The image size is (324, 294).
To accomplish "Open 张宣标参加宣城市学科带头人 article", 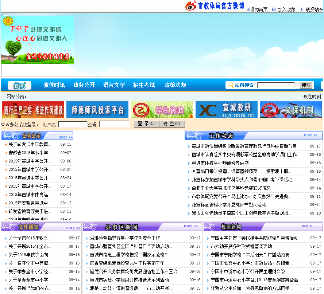I will click(242, 180).
